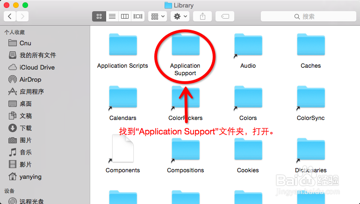This screenshot has height=204, width=360.
Task: Select the ColorPickers folder alias
Action: (x=186, y=97)
